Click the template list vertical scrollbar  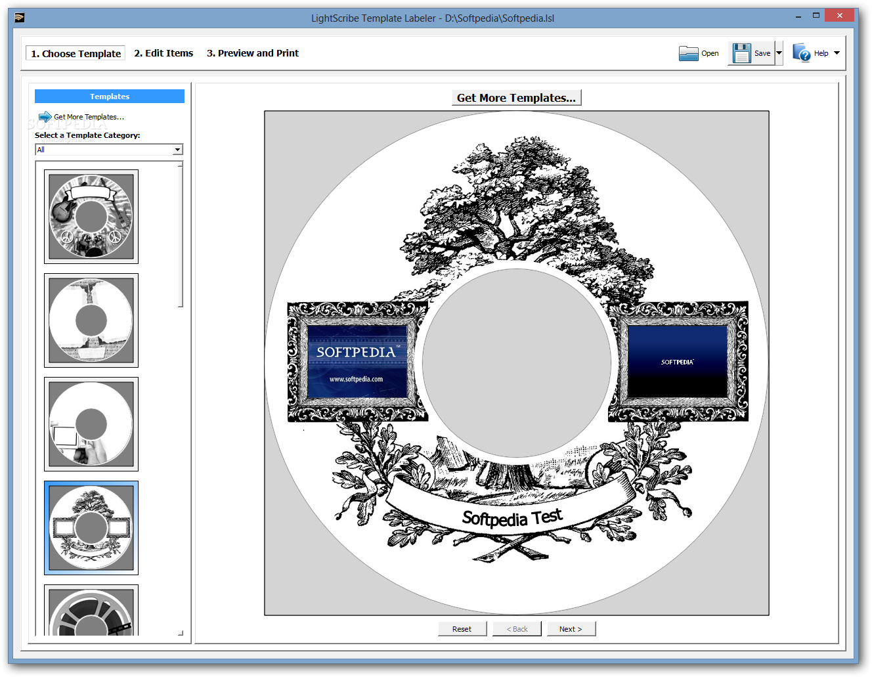coord(181,235)
